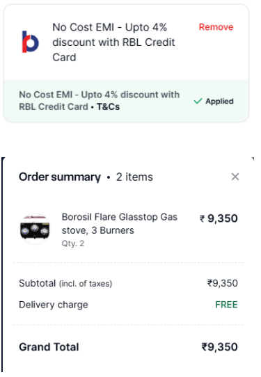Open the T&Cs link
Viewport: 261px width, 377px height.
pos(108,106)
